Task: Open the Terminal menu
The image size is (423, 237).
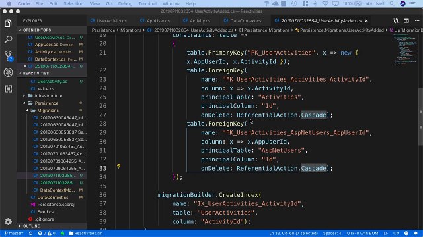Action: 147,3
